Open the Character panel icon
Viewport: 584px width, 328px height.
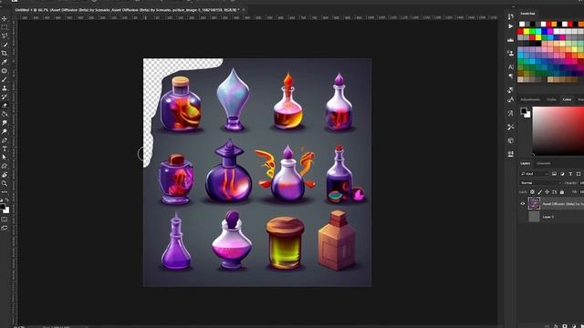point(511,67)
